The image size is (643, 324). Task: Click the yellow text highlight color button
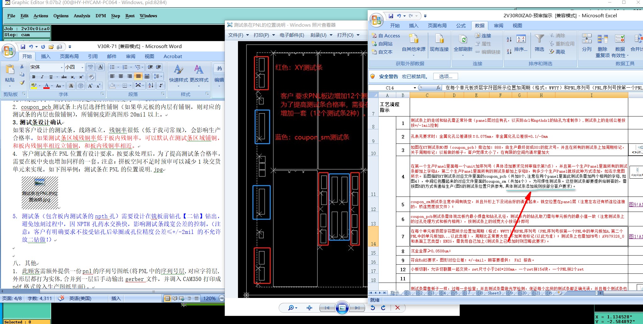[34, 86]
